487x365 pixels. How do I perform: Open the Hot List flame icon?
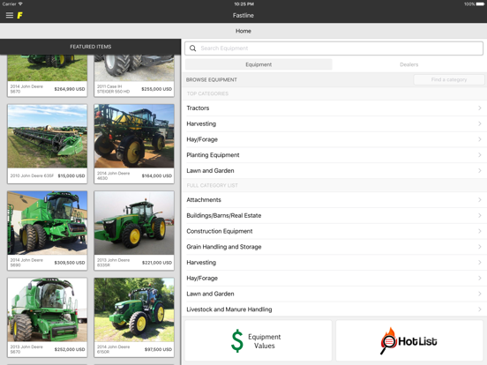click(x=388, y=341)
